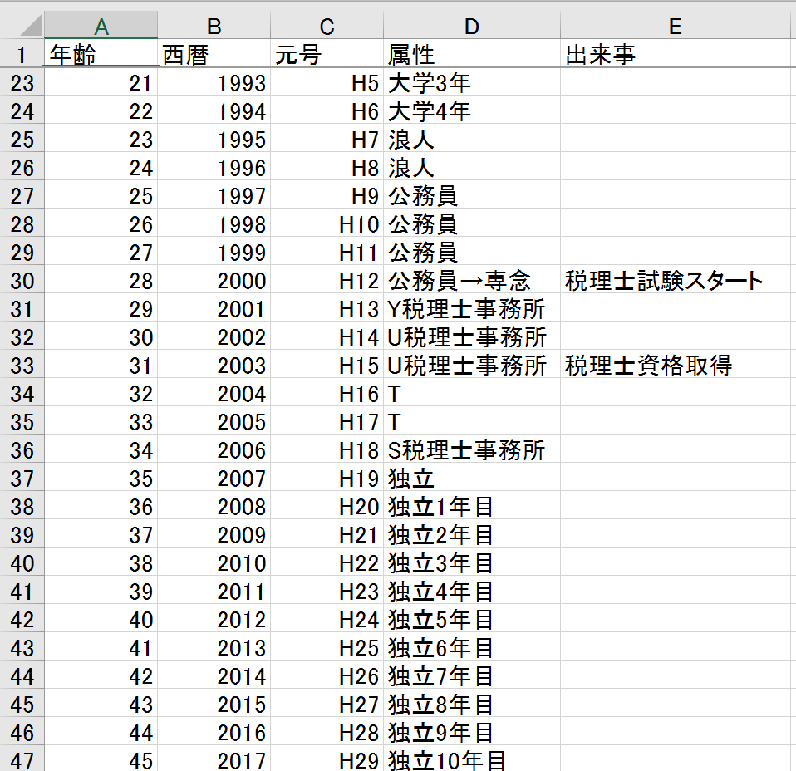The height and width of the screenshot is (771, 796).
Task: Click the 年齢 header cell
Action: [101, 53]
